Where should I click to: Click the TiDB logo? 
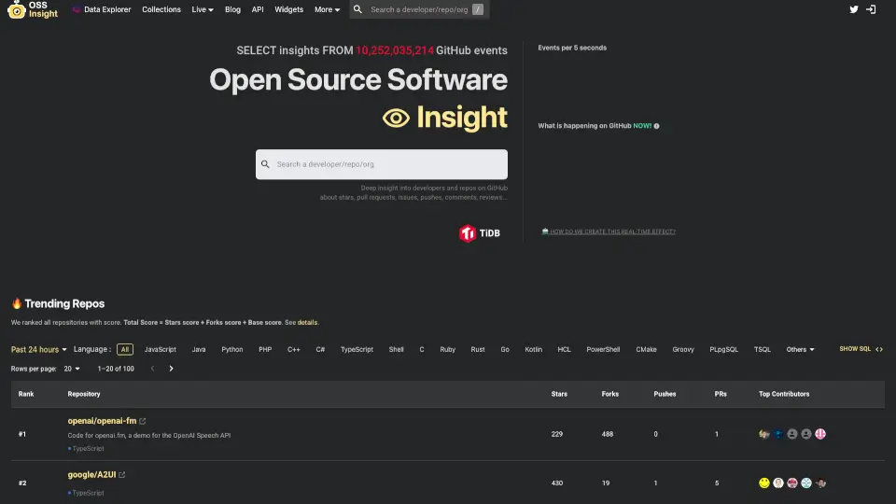480,232
